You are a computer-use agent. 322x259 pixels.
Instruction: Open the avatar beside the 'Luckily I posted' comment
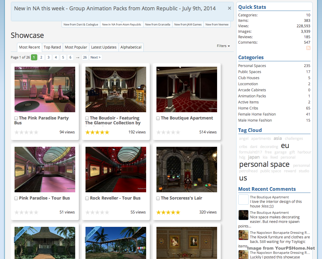(243, 255)
